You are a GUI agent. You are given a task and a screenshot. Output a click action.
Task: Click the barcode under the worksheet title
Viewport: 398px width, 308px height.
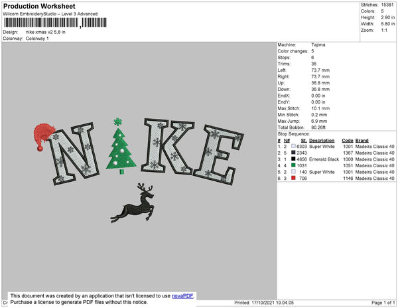[x=55, y=23]
